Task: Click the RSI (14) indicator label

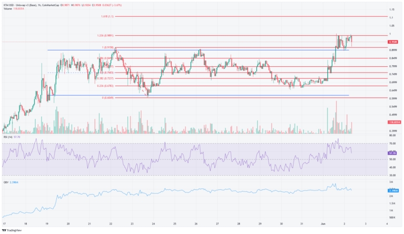Action: tap(8, 138)
